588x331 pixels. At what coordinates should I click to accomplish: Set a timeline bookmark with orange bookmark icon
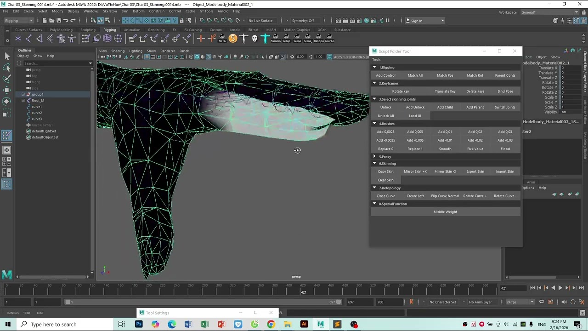pyautogui.click(x=412, y=302)
